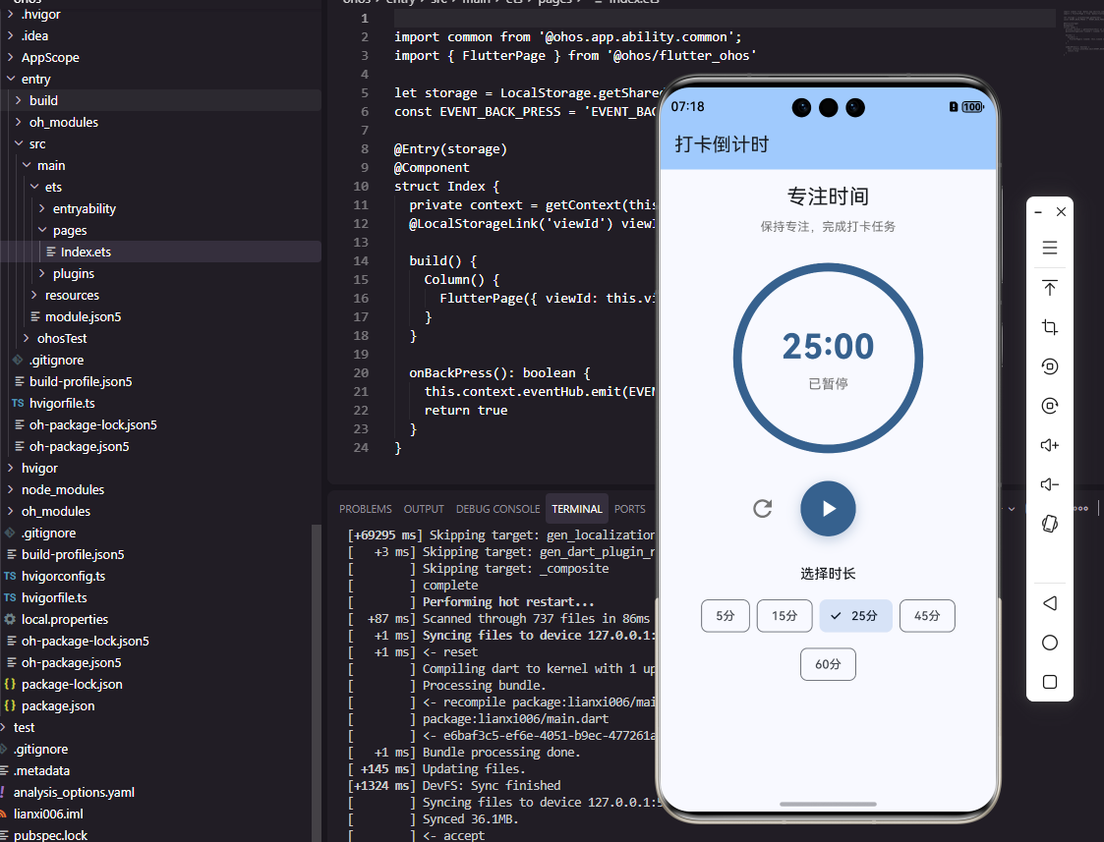Screen dimensions: 1104x842
Task: Click the emulator volume down icon
Action: [x=1050, y=484]
